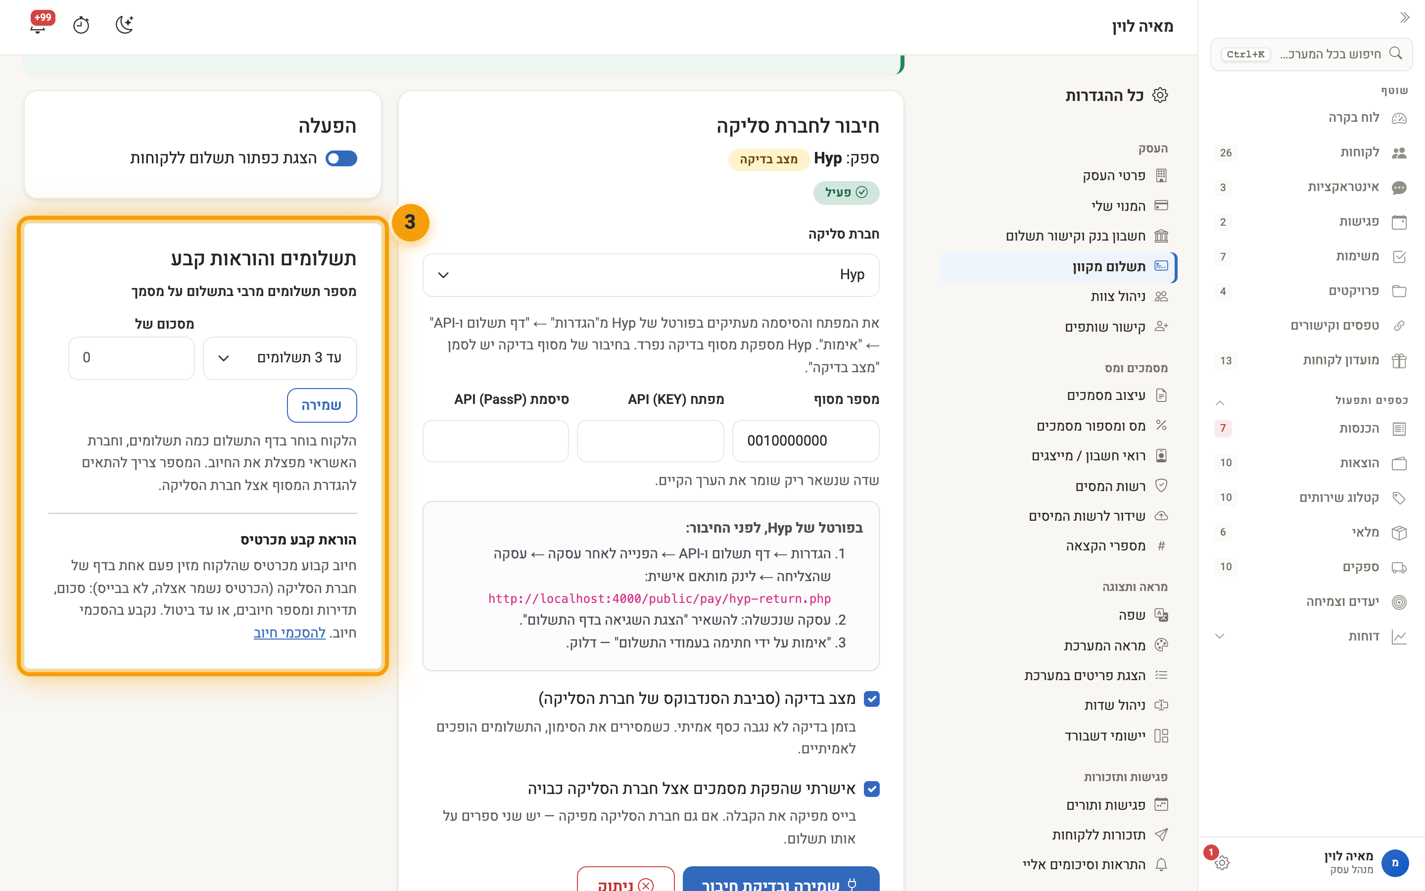Collapse the sidebar with double chevron
Screen dimensions: 1425x891
pyautogui.click(x=1404, y=17)
